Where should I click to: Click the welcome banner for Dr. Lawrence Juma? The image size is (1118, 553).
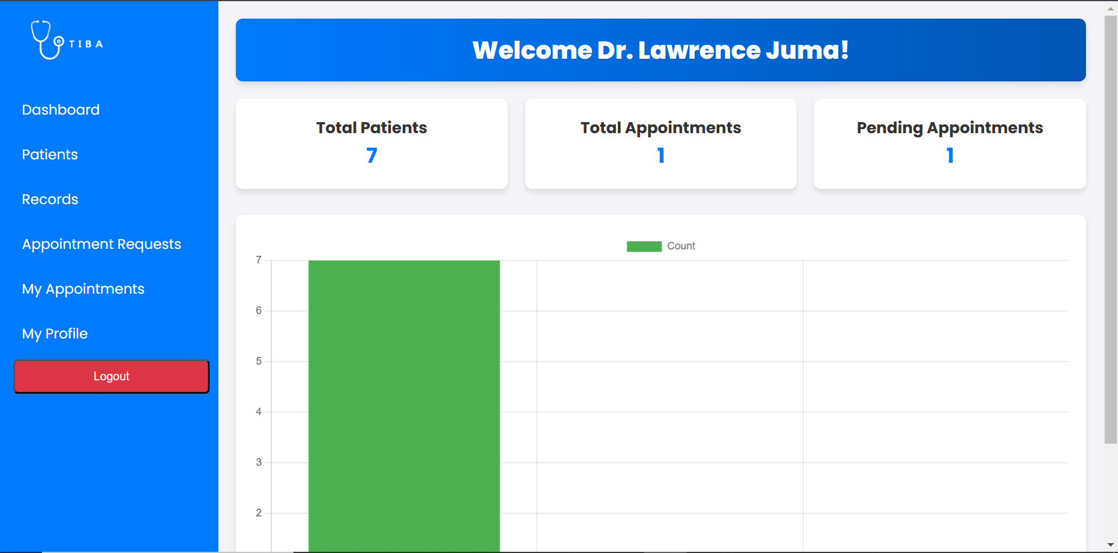[660, 50]
